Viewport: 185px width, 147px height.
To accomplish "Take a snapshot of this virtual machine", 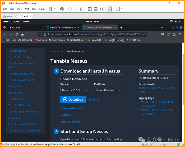I will pos(70,9).
